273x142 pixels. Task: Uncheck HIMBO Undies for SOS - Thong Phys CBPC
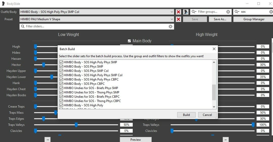point(61,101)
